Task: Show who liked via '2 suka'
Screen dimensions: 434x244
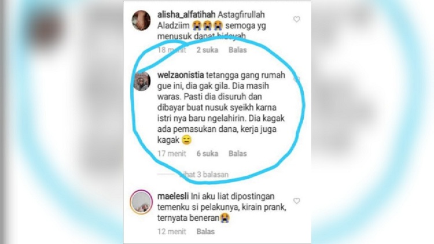Action: [x=207, y=50]
